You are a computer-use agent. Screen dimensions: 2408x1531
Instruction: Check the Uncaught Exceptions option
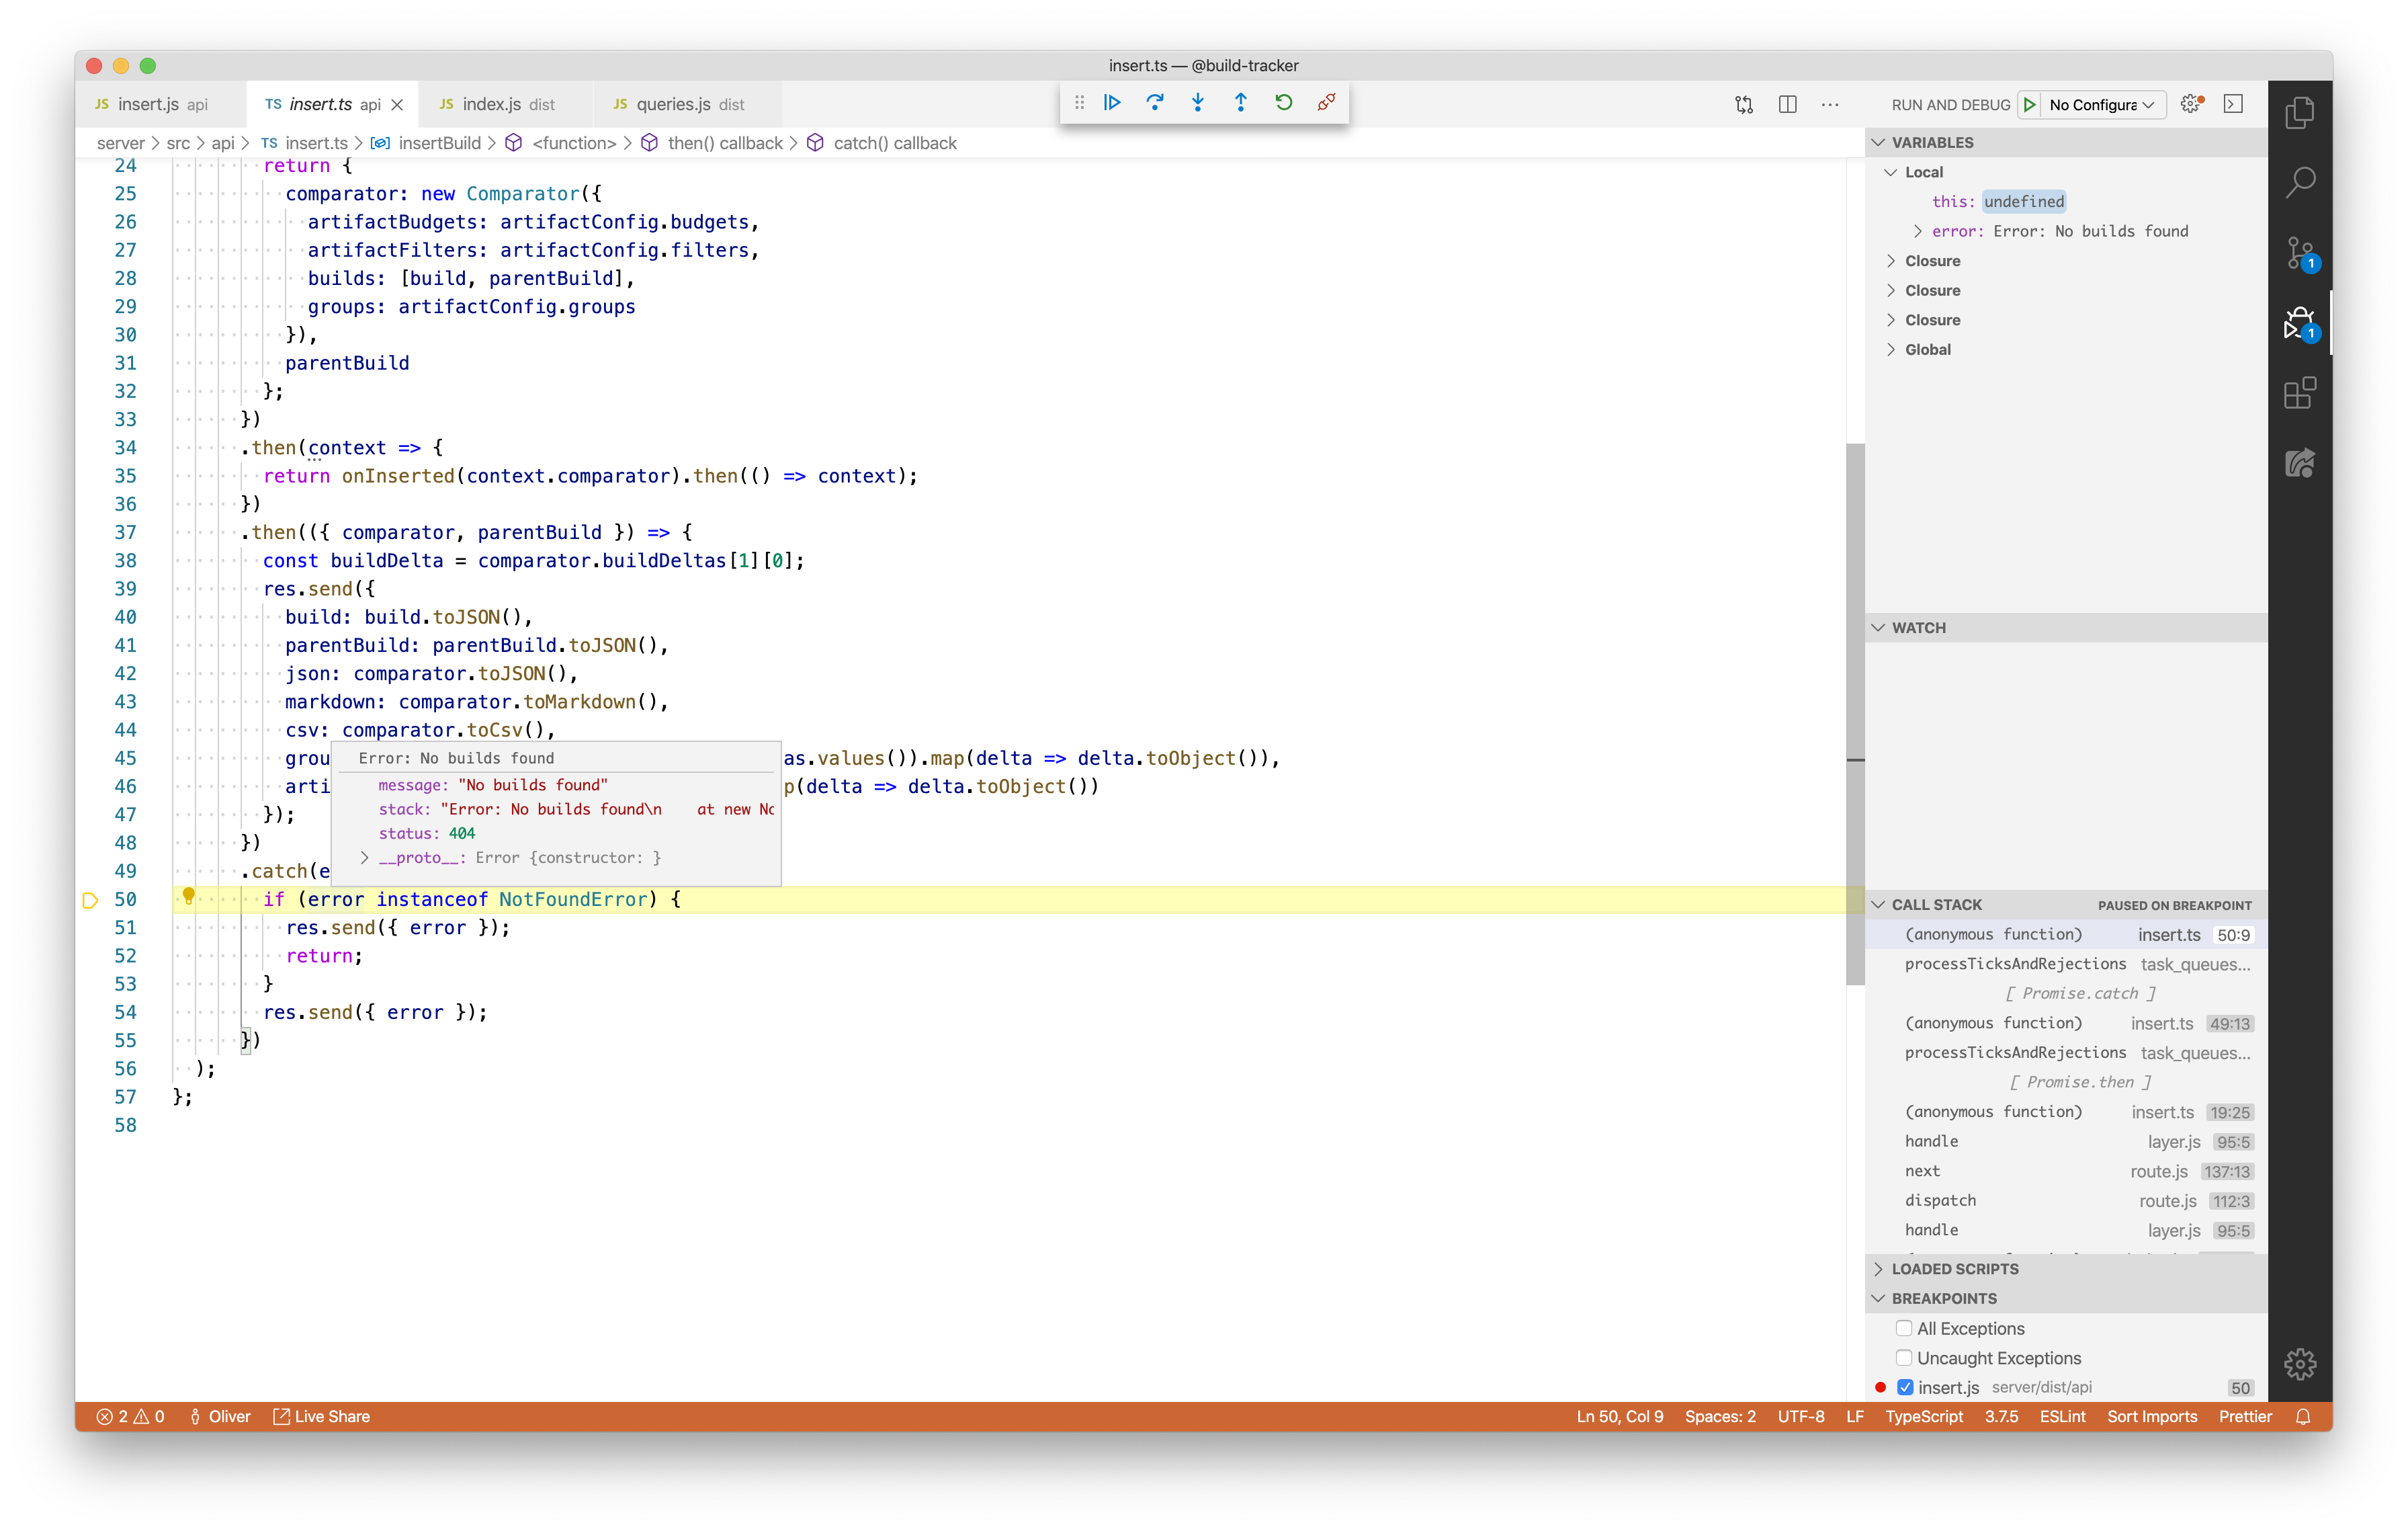pos(1905,1357)
